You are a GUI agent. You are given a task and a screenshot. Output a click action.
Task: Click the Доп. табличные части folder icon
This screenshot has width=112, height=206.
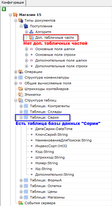[x=31, y=38]
